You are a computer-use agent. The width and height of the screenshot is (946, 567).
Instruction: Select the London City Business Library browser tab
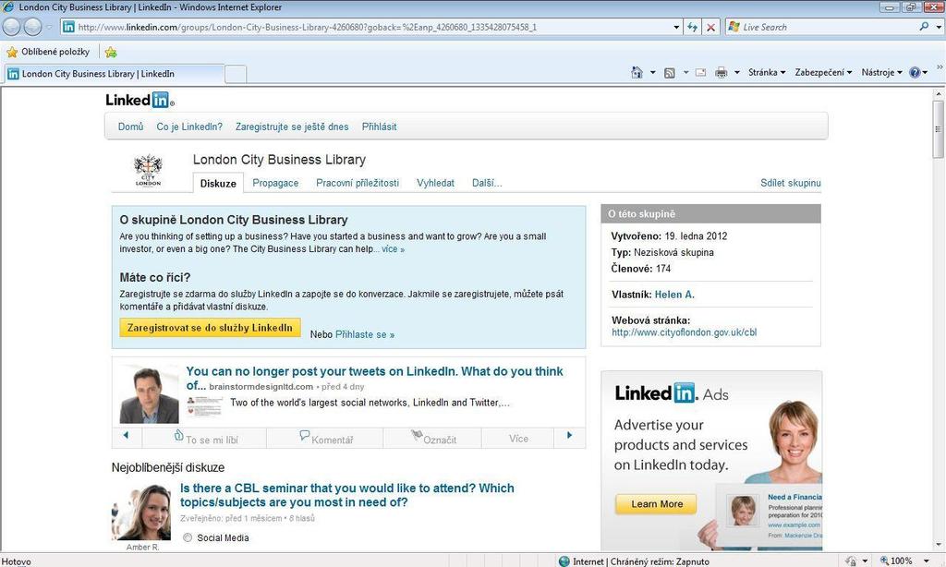(115, 74)
